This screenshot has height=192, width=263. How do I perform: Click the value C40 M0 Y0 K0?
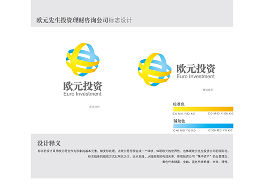[184, 131]
